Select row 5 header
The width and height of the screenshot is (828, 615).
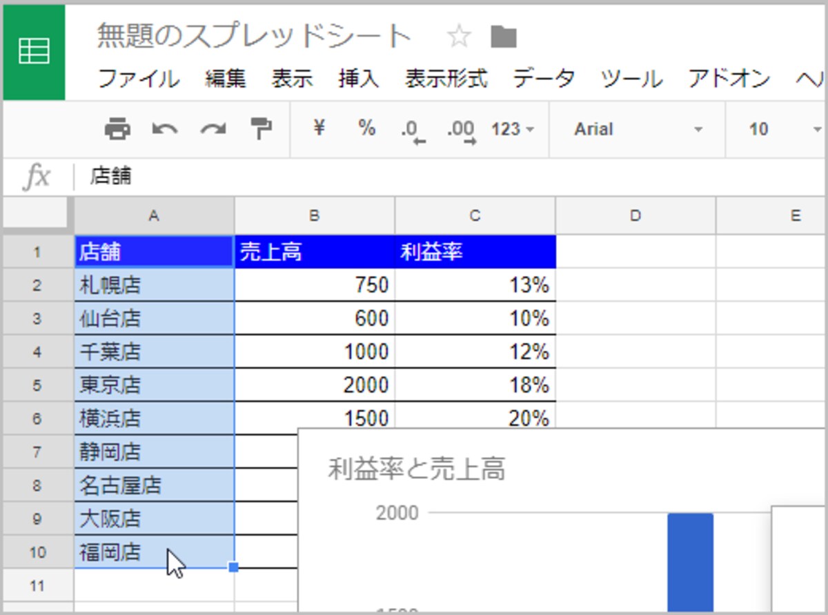click(37, 385)
